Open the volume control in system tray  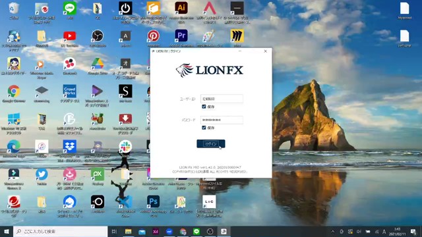point(359,231)
